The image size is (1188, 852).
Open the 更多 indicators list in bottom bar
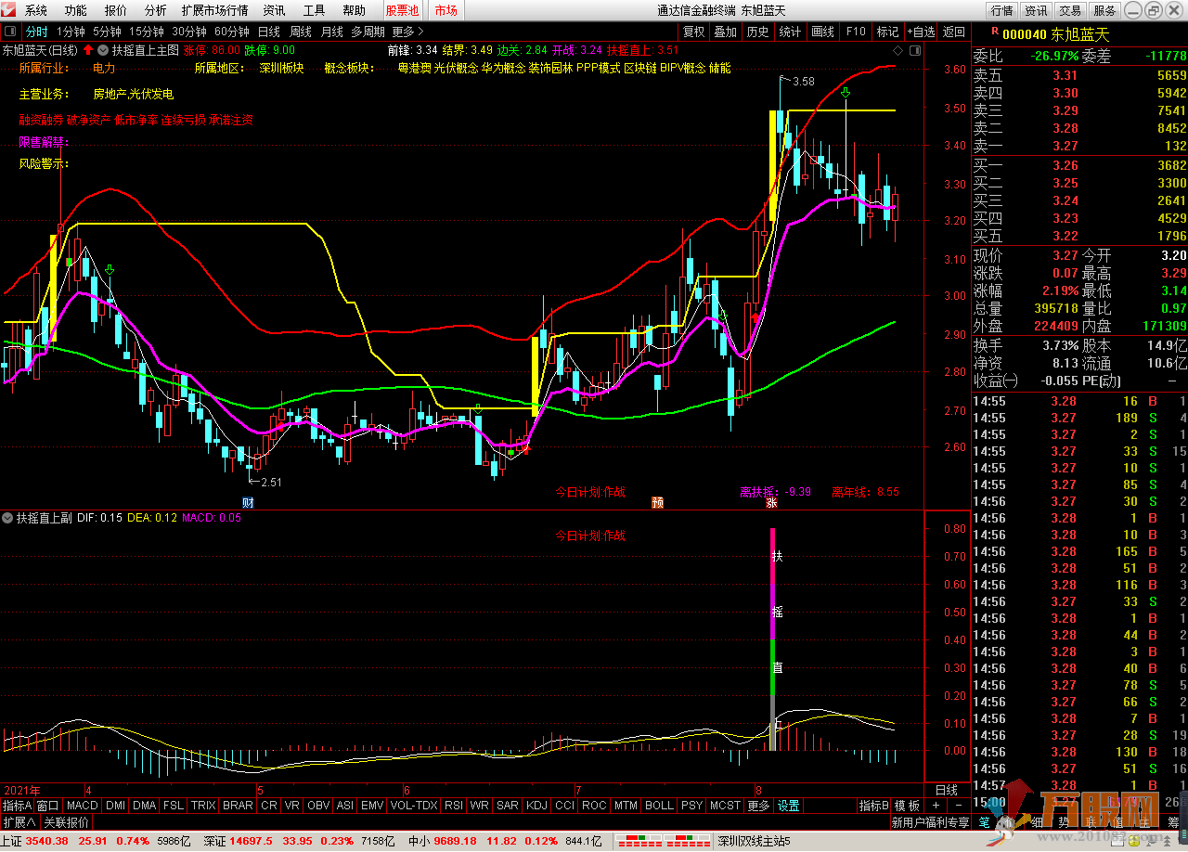point(758,806)
